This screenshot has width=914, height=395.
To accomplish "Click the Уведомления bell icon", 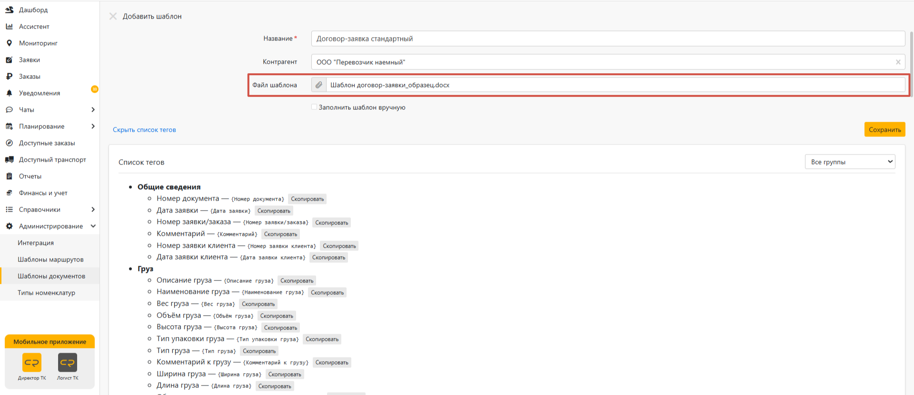I will (9, 93).
